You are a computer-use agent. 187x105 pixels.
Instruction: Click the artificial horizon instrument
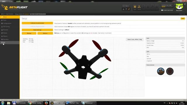coord(161,71)
